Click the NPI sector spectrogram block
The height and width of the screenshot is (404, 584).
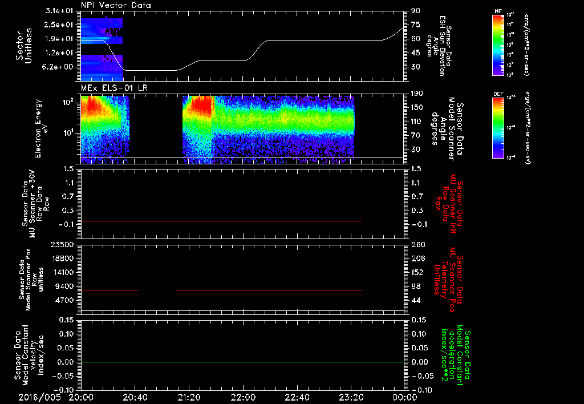102,49
